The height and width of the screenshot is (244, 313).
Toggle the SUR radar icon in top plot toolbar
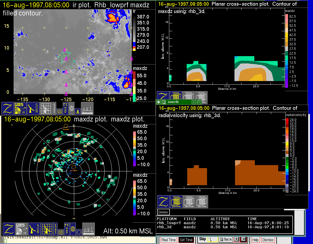[x=33, y=108]
